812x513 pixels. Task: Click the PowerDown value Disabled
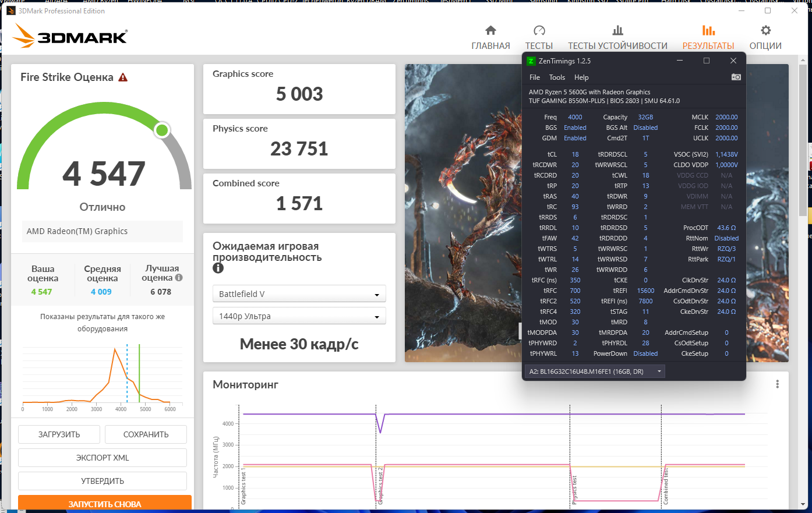click(x=645, y=353)
